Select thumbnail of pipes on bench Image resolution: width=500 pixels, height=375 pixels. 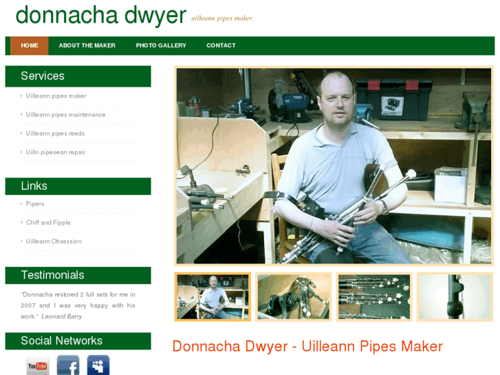[x=294, y=297]
